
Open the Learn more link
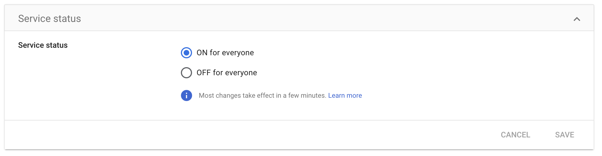(345, 95)
